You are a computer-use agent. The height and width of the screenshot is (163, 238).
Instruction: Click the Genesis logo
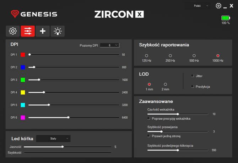[x=34, y=14]
